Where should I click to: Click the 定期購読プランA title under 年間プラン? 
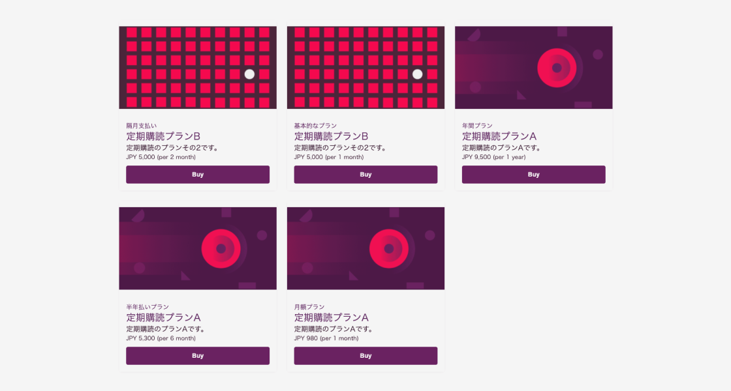[499, 136]
